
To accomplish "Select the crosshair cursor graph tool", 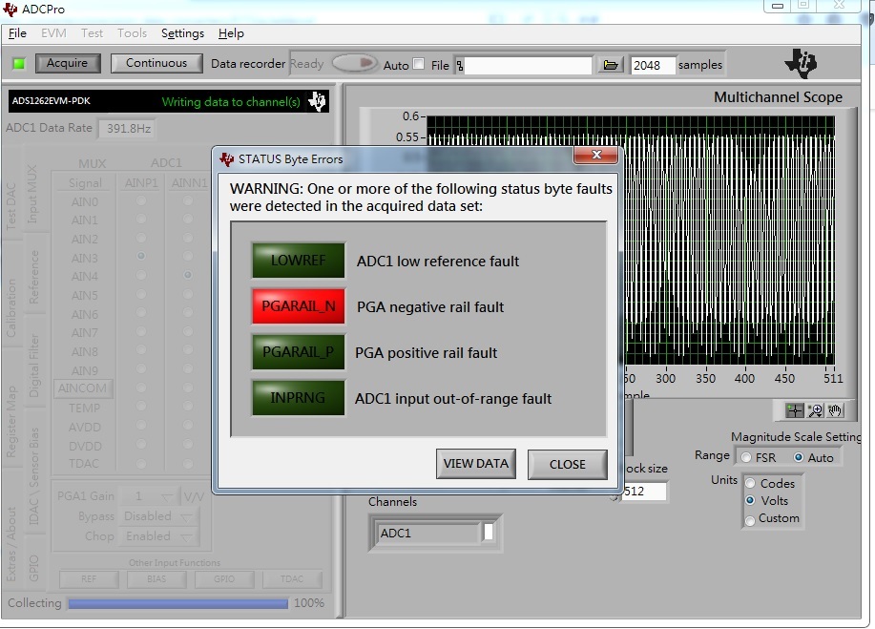I will coord(794,411).
